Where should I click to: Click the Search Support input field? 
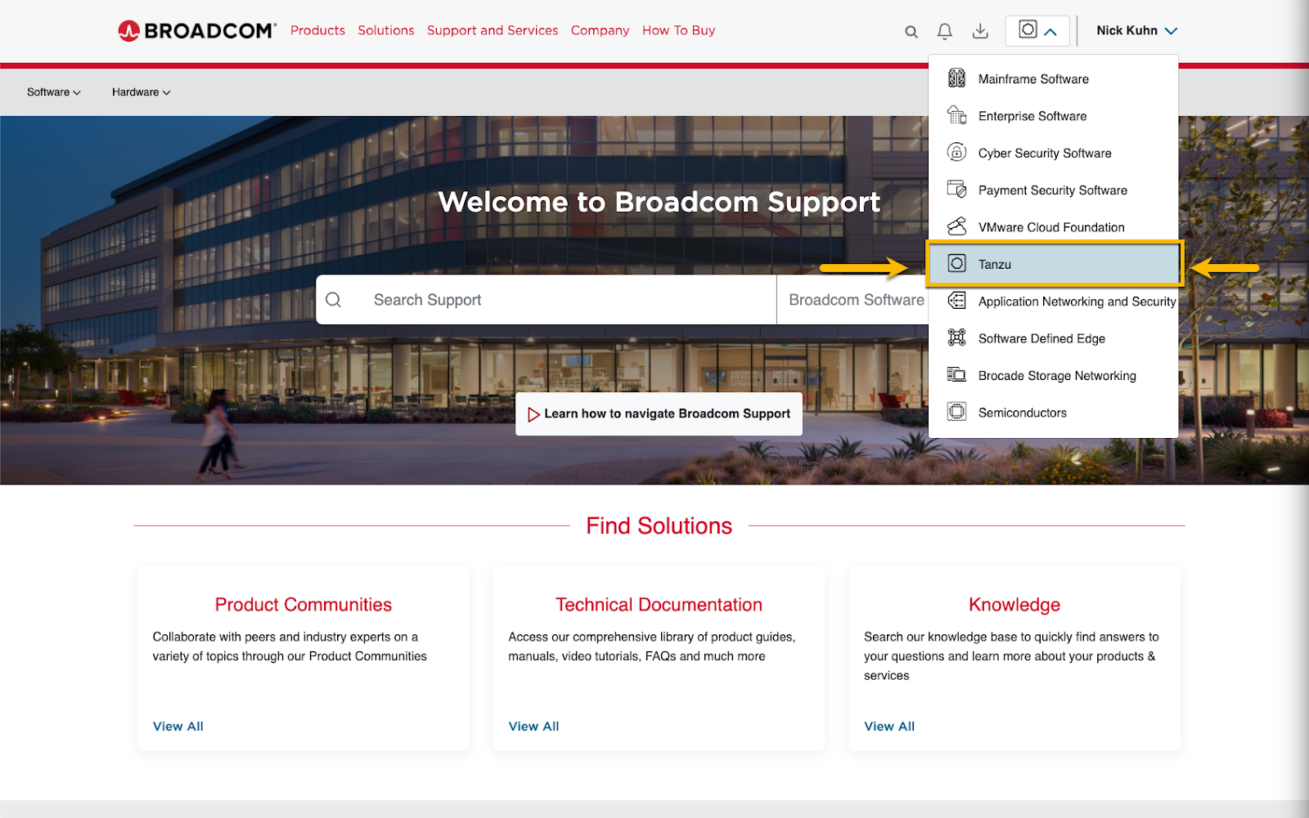[x=546, y=300]
